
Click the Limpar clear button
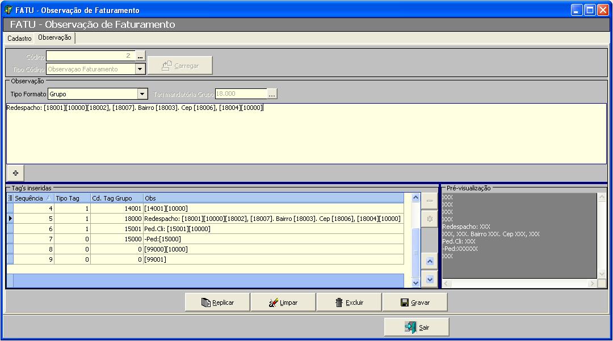pos(283,302)
